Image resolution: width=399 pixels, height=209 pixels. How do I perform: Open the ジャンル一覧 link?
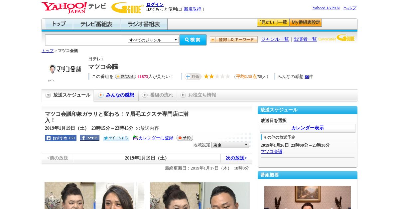click(275, 39)
